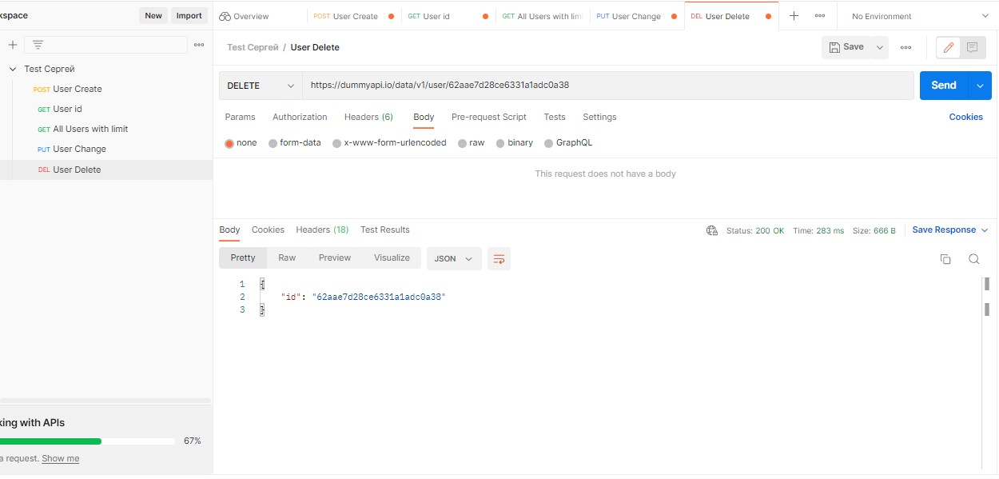This screenshot has height=479, width=999.
Task: Open the Pre-request Script tab
Action: pos(488,117)
